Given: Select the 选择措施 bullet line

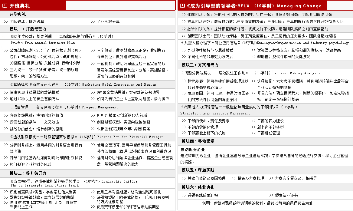Looking at the screenshot, I should click(x=303, y=81).
